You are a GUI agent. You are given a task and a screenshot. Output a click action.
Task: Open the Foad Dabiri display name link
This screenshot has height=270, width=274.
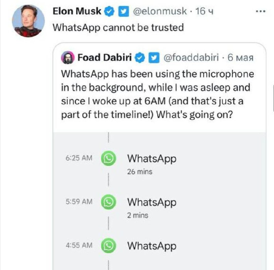(105, 58)
